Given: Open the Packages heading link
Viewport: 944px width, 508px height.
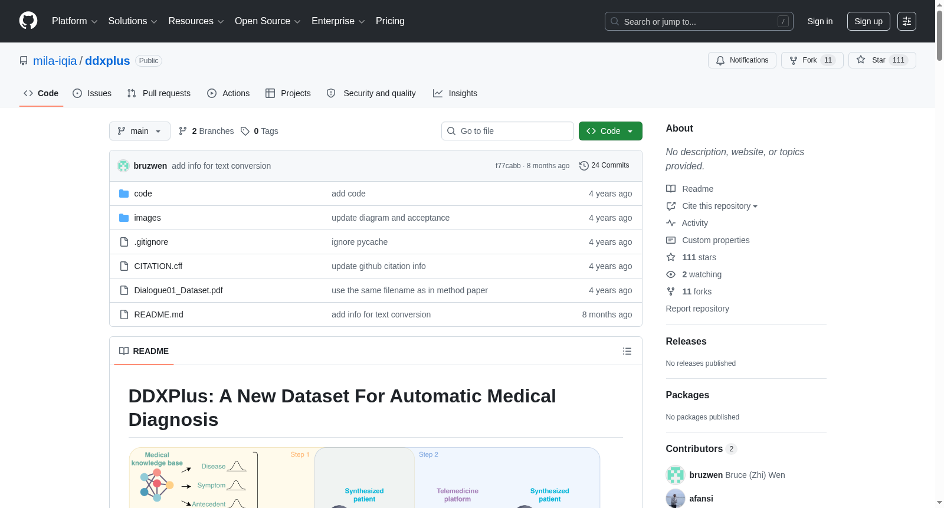Looking at the screenshot, I should 687,395.
